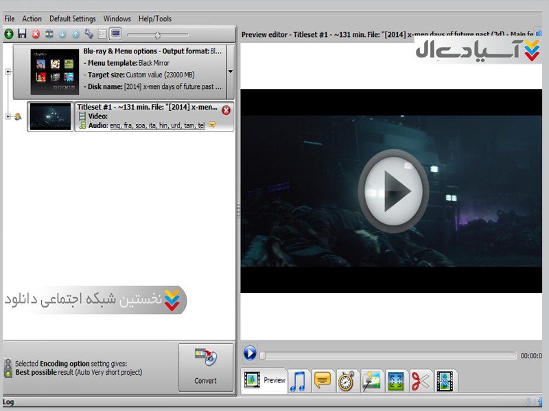Save the project with the floppy disk icon
Viewport: 549px width, 411px height.
click(22, 34)
